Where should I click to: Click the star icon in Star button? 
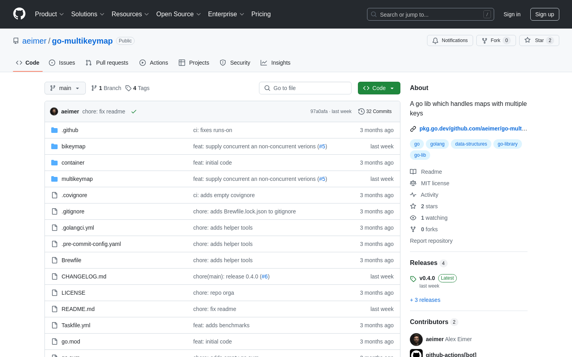click(x=528, y=40)
